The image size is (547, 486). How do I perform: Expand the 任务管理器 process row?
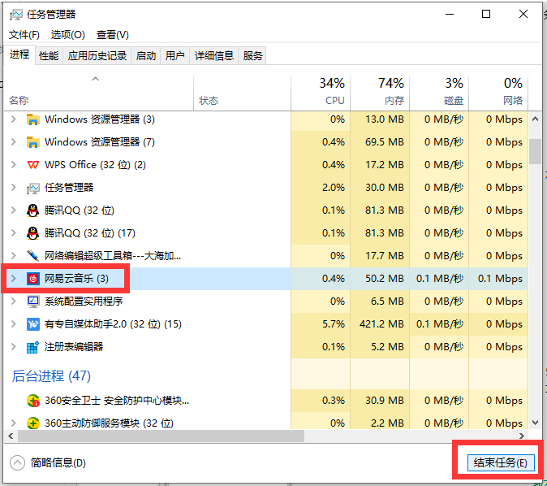pos(14,188)
